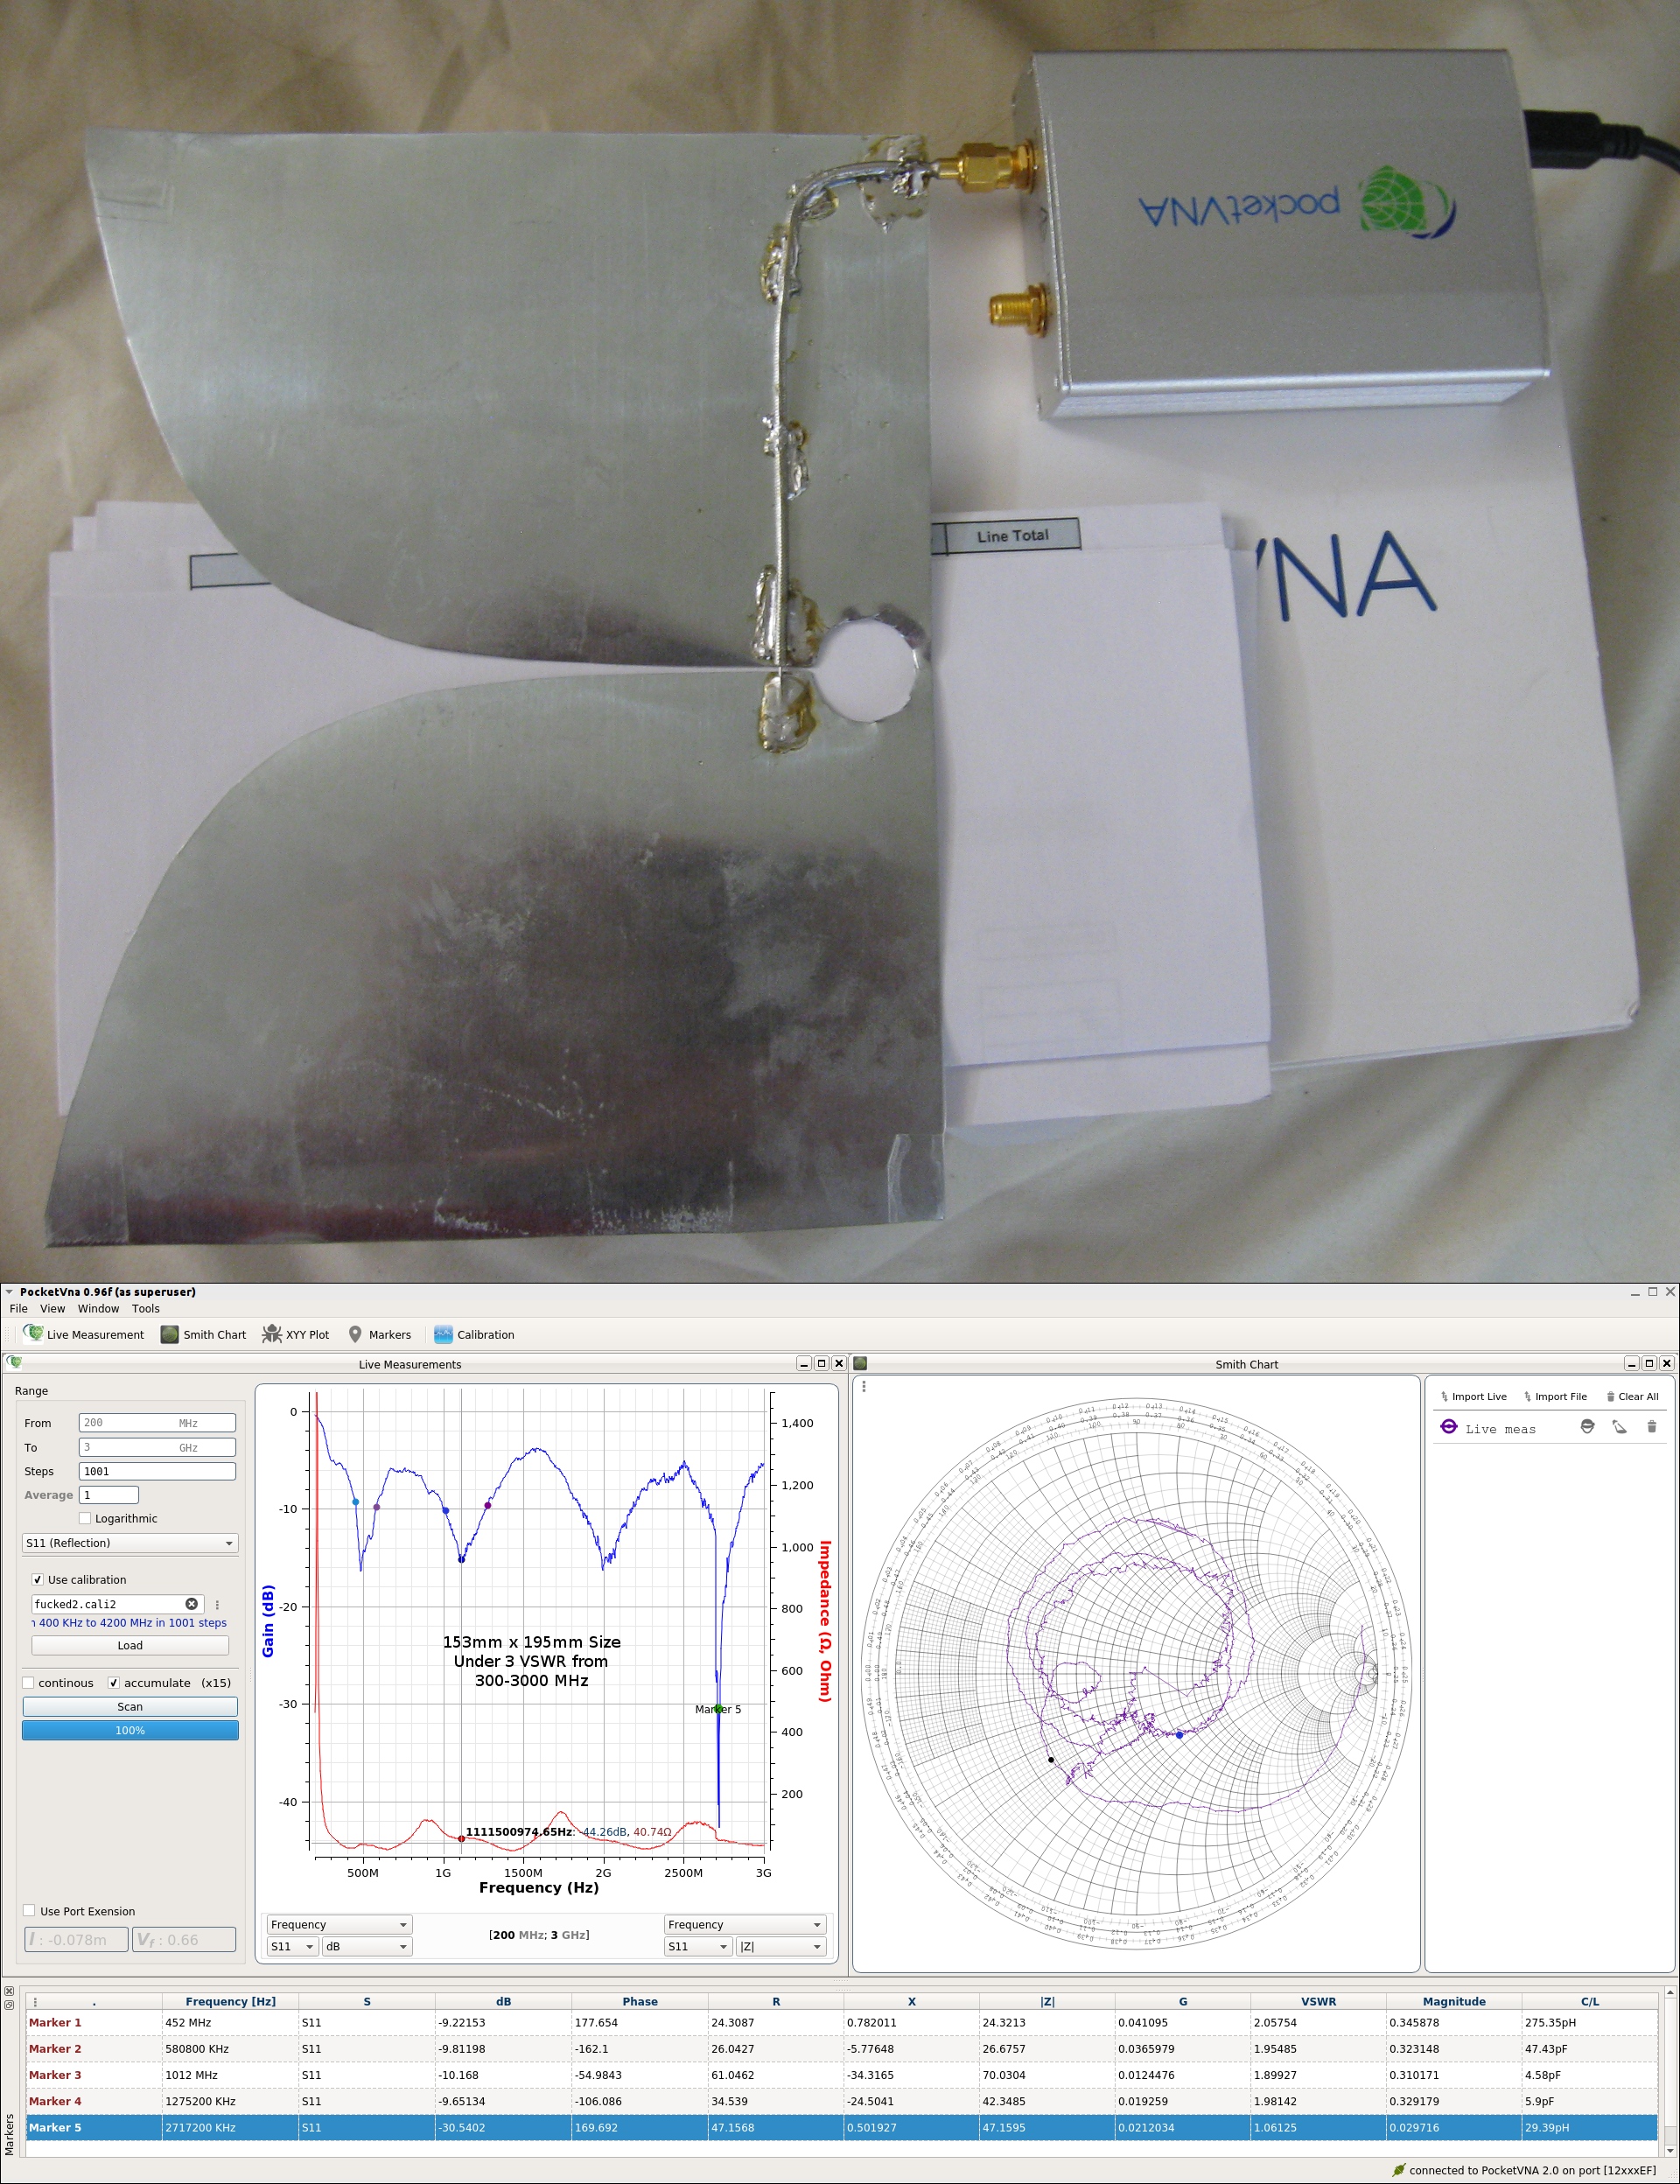Click the edit icon for Live meas
The width and height of the screenshot is (1680, 2184).
point(1619,1427)
